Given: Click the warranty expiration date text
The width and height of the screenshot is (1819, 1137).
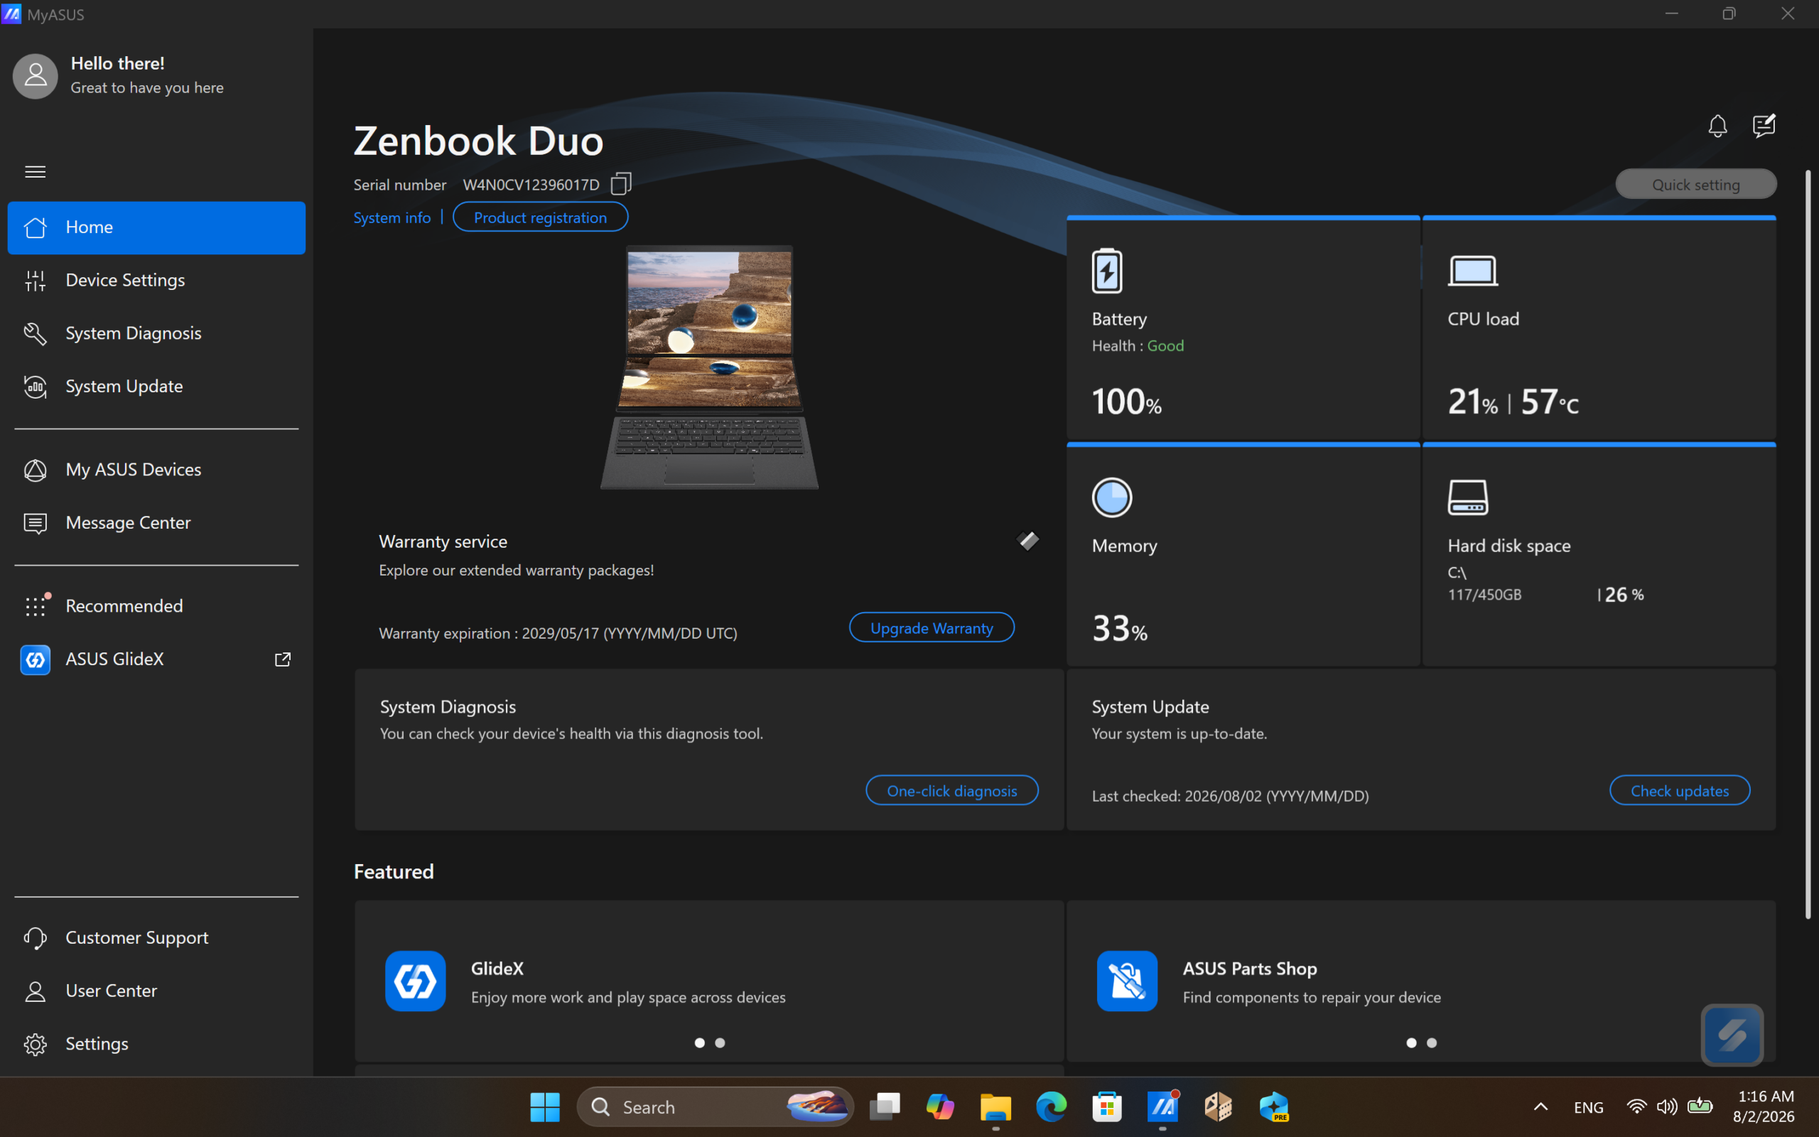Looking at the screenshot, I should (x=558, y=633).
